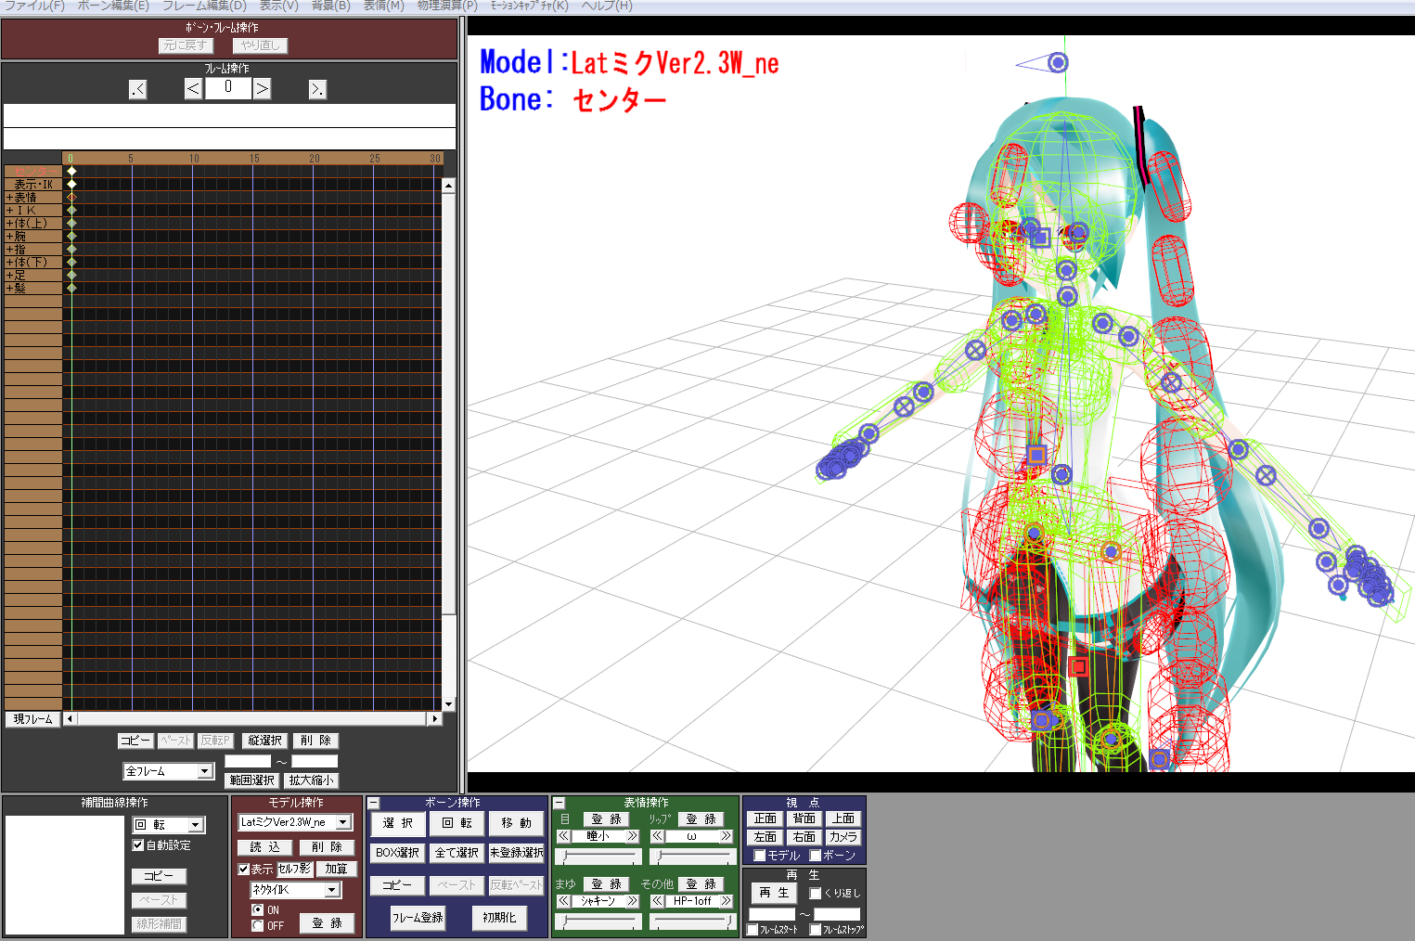Toggle the 自動設定 checkbox
The width and height of the screenshot is (1415, 941).
138,845
